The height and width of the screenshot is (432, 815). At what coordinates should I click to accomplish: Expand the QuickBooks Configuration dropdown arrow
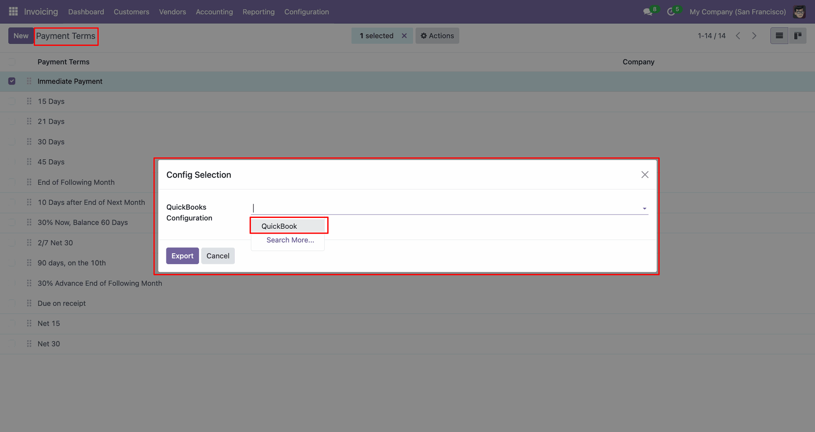click(x=644, y=209)
